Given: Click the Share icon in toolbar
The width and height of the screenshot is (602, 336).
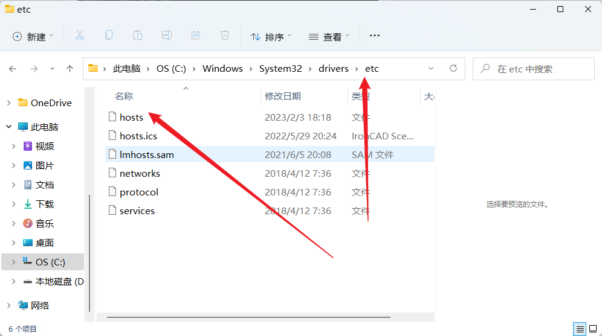Looking at the screenshot, I should (196, 36).
